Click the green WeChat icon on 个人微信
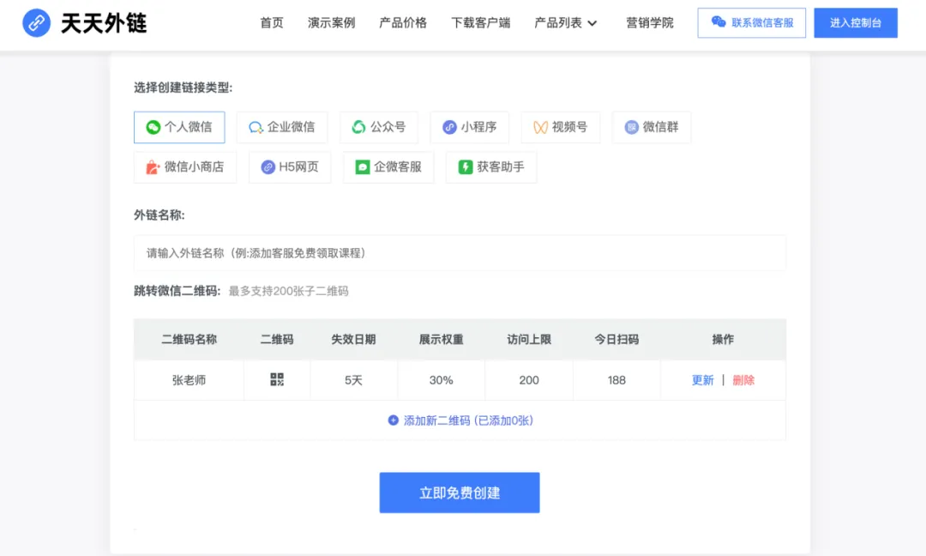This screenshot has height=556, width=926. [153, 127]
